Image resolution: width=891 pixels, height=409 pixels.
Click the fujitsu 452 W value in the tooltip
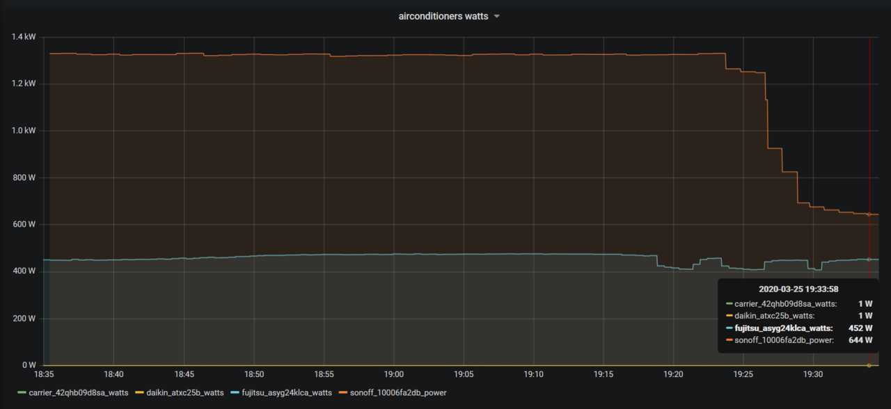pos(860,328)
